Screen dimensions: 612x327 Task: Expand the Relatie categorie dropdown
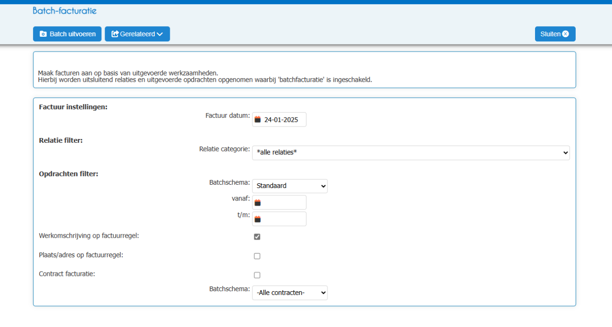click(411, 153)
